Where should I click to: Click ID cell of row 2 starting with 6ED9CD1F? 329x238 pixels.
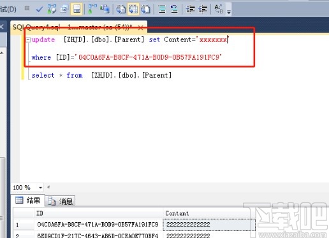point(98,235)
